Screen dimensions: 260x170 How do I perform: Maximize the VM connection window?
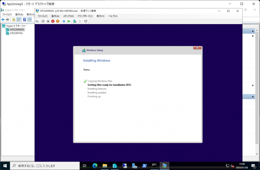[228, 11]
